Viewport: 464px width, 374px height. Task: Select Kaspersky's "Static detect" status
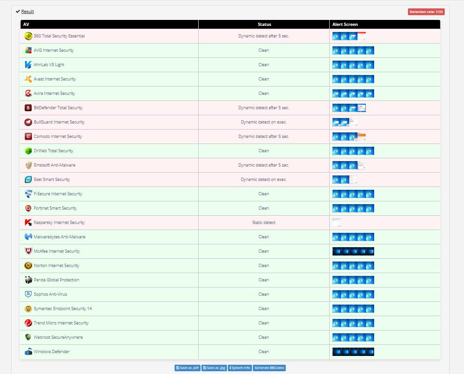tap(263, 223)
